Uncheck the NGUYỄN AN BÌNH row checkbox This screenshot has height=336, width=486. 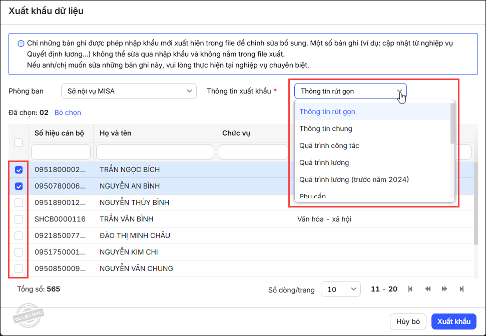[19, 186]
